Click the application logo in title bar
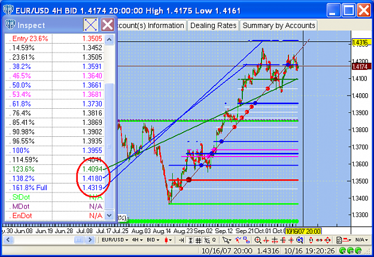Image resolution: width=374 pixels, height=257 pixels. 8,10
